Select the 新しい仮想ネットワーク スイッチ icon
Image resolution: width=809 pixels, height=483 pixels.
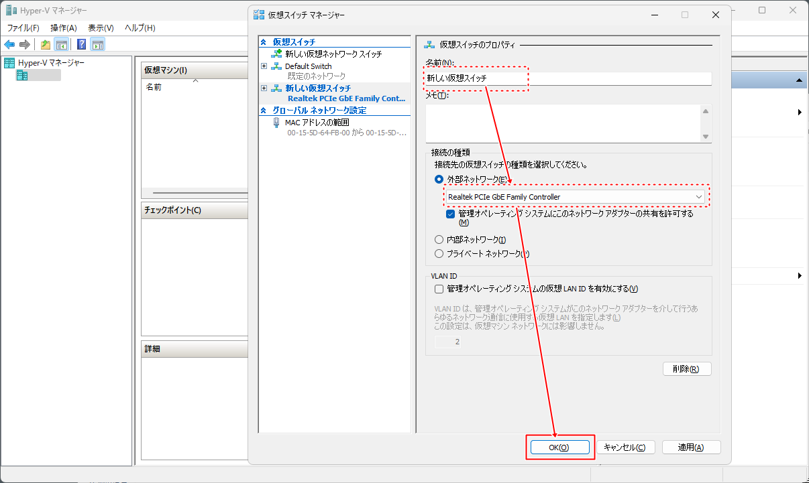tap(276, 54)
